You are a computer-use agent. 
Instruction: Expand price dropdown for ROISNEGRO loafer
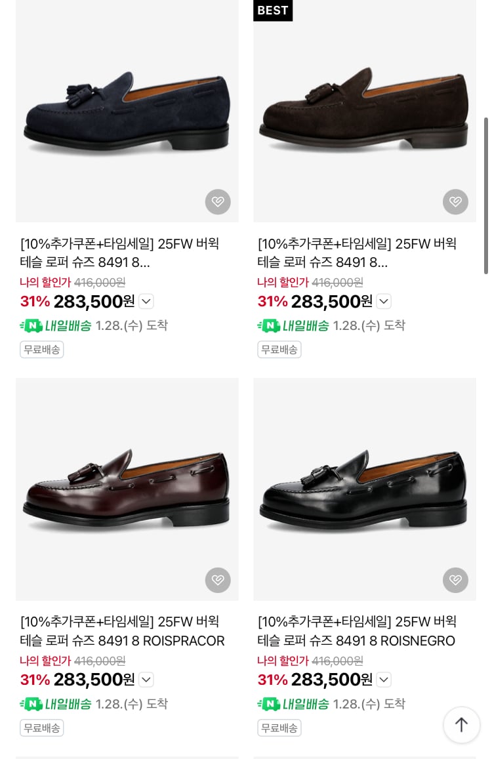[384, 680]
